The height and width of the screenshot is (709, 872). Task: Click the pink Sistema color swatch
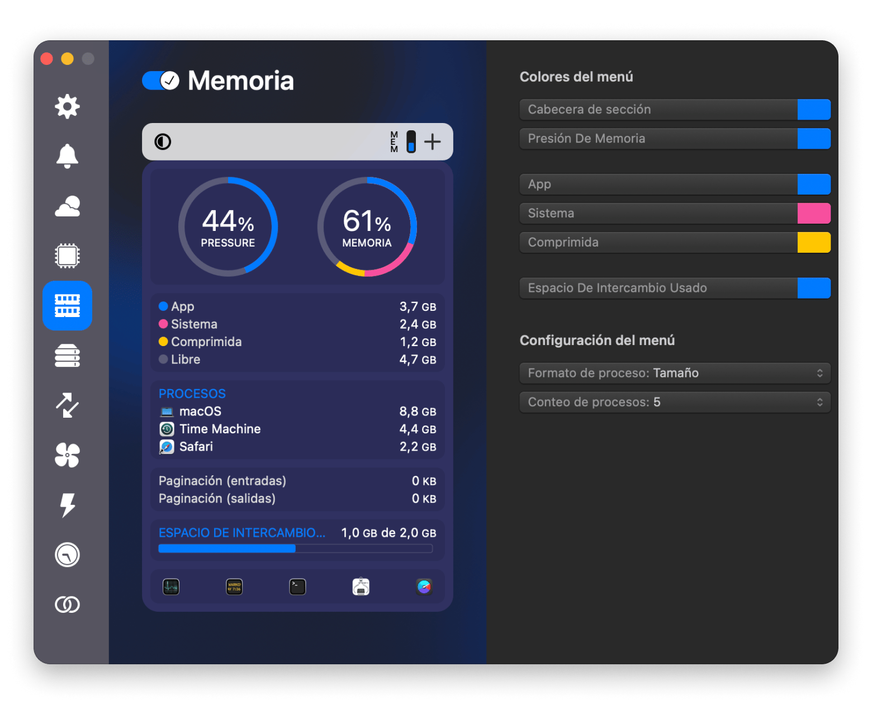813,214
